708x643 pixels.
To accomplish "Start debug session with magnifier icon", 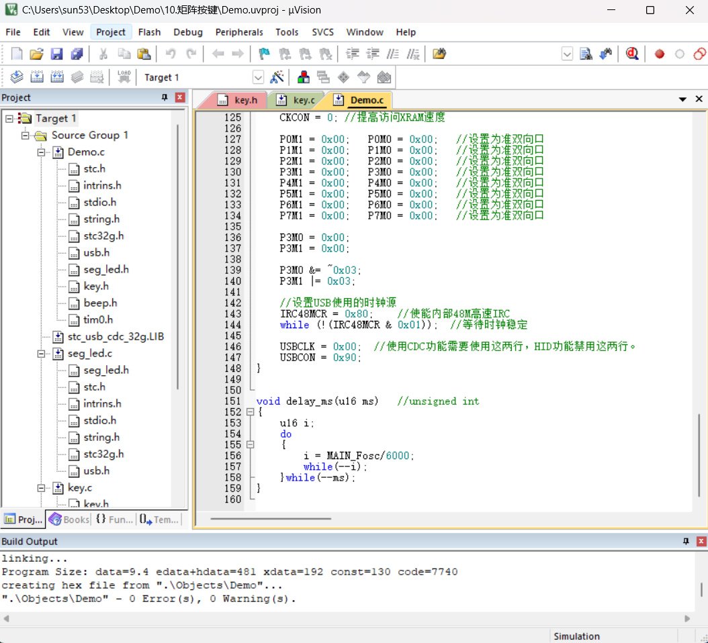I will pos(632,54).
